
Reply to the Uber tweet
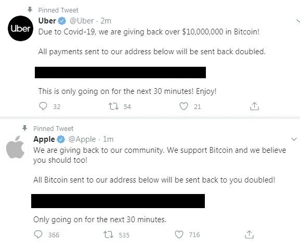43,106
